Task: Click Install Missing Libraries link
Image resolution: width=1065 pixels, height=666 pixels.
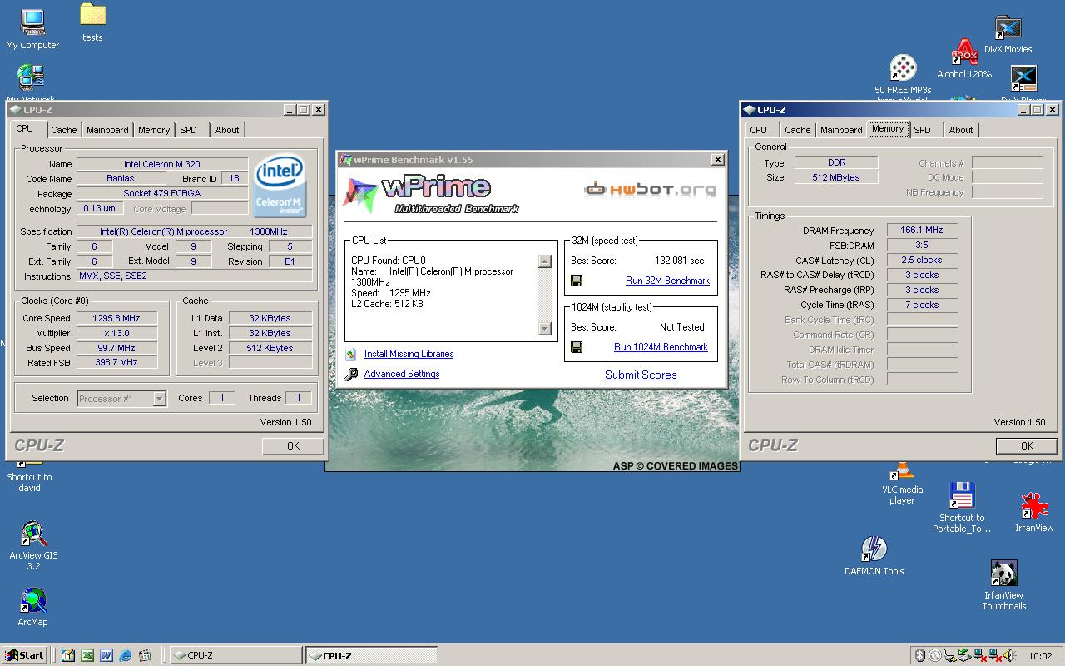Action: (409, 354)
